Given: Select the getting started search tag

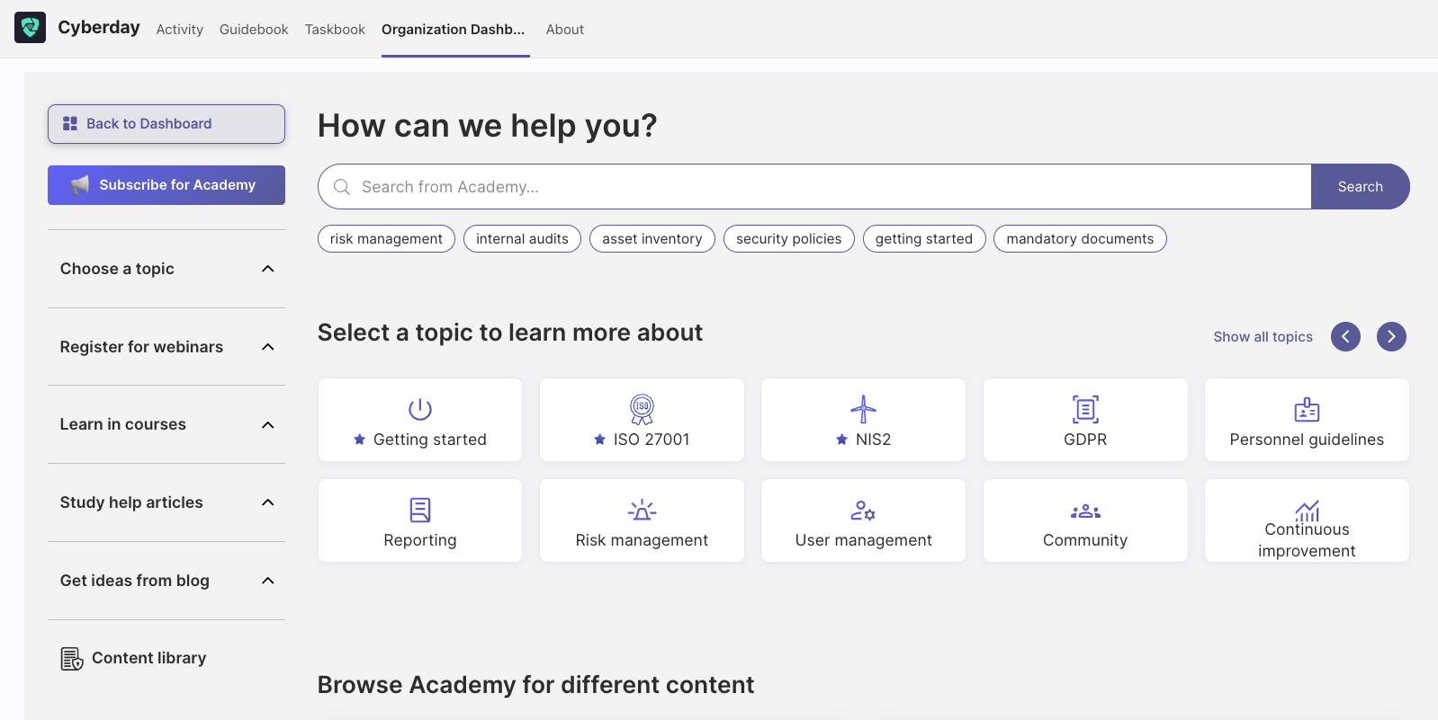Looking at the screenshot, I should tap(924, 239).
